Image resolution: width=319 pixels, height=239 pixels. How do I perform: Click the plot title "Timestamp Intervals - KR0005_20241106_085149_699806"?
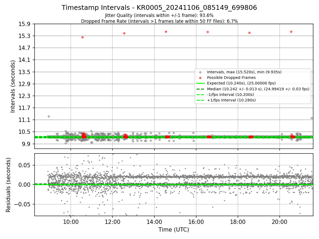[x=159, y=8]
